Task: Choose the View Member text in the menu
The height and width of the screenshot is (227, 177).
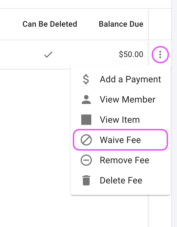Action: [127, 100]
